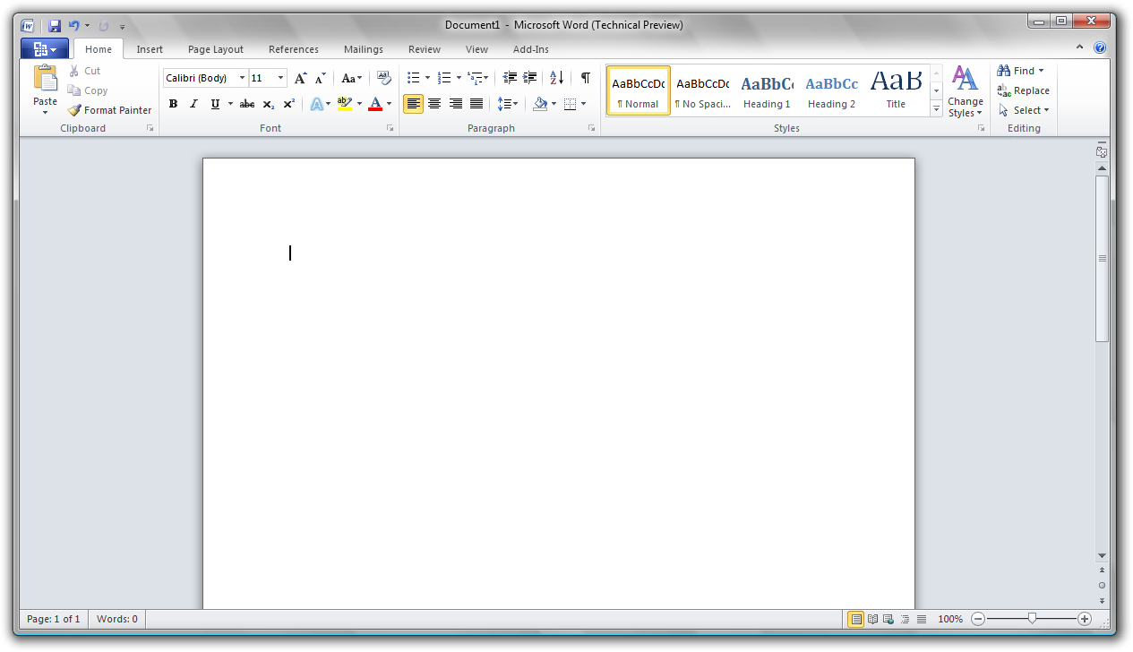The image size is (1133, 652).
Task: Apply strikethrough to text
Action: [246, 103]
